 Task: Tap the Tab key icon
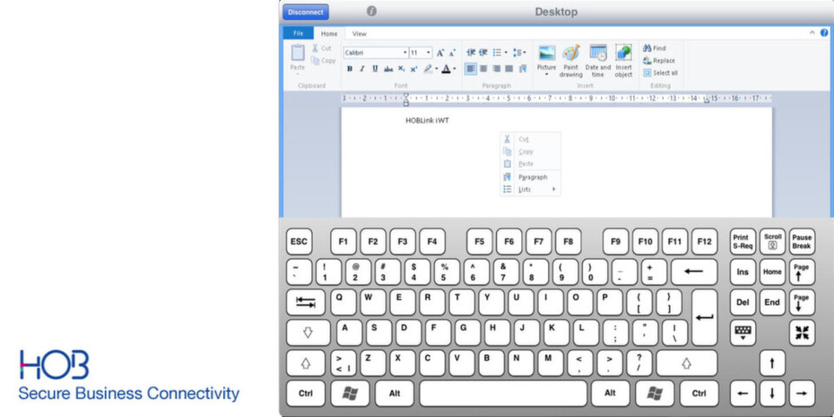click(306, 302)
